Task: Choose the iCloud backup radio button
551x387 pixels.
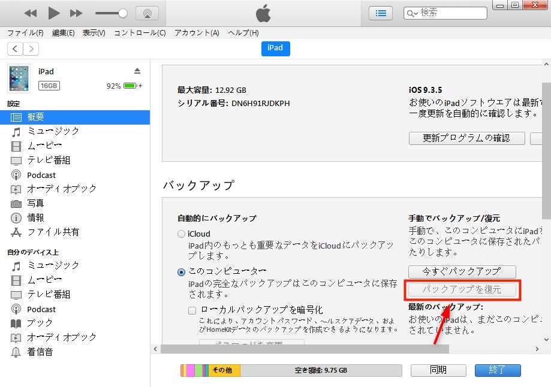Action: point(181,234)
